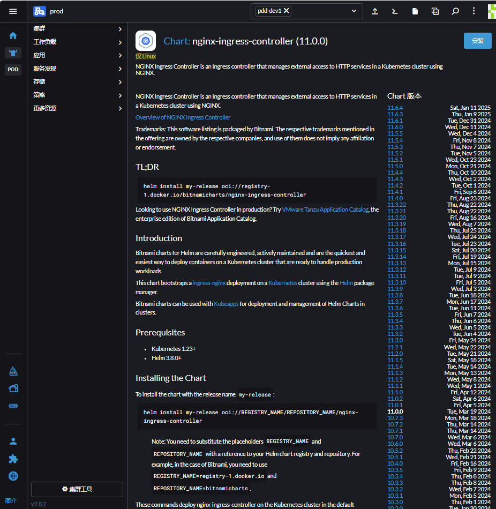The height and width of the screenshot is (509, 496).
Task: Remove the pdd-dev1 namespace tag
Action: point(287,11)
